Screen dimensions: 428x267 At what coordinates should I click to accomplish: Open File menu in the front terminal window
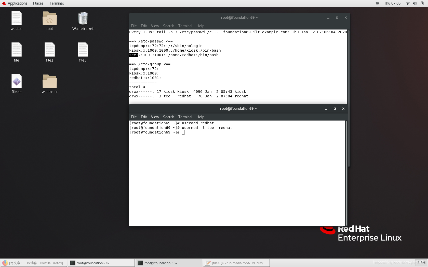click(134, 117)
